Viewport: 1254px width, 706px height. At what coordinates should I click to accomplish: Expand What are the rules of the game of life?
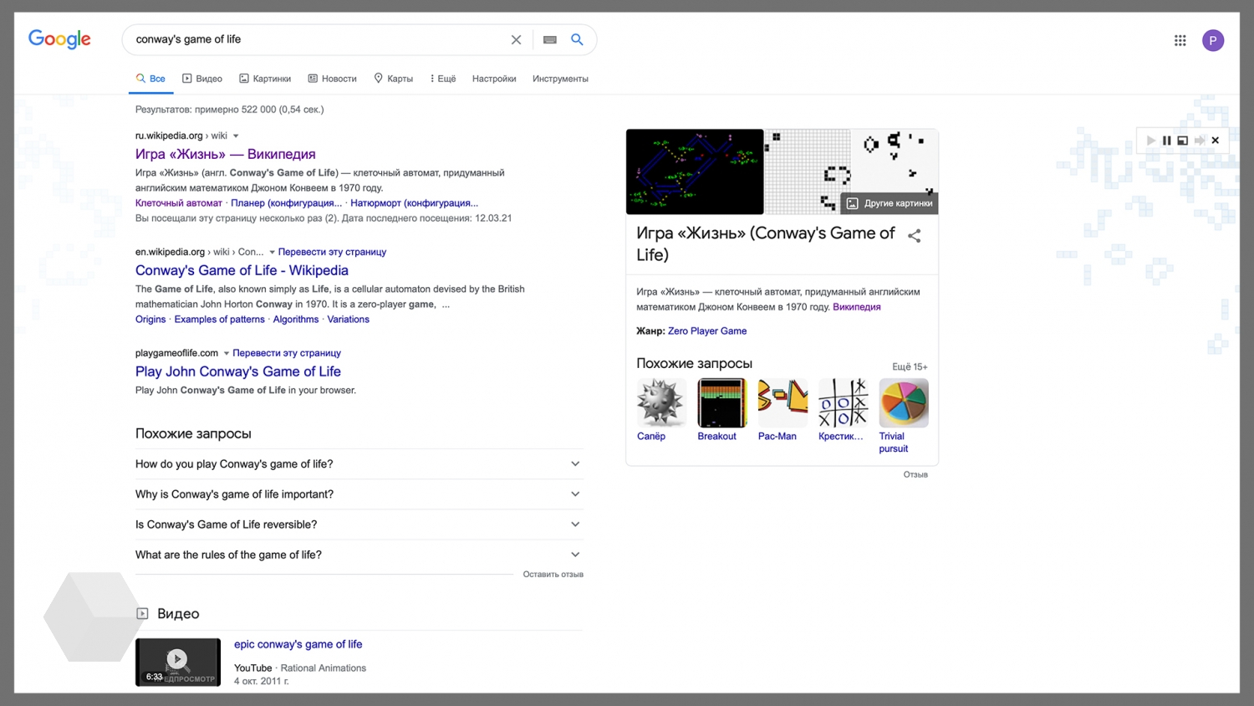click(359, 555)
